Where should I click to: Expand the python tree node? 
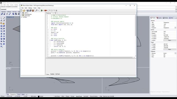[22, 13]
